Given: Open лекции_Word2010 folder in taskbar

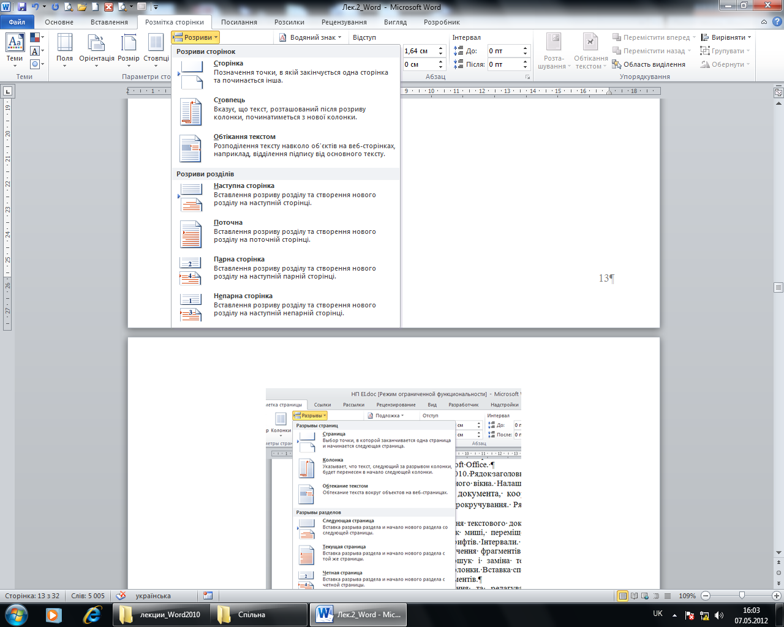Looking at the screenshot, I should point(161,615).
